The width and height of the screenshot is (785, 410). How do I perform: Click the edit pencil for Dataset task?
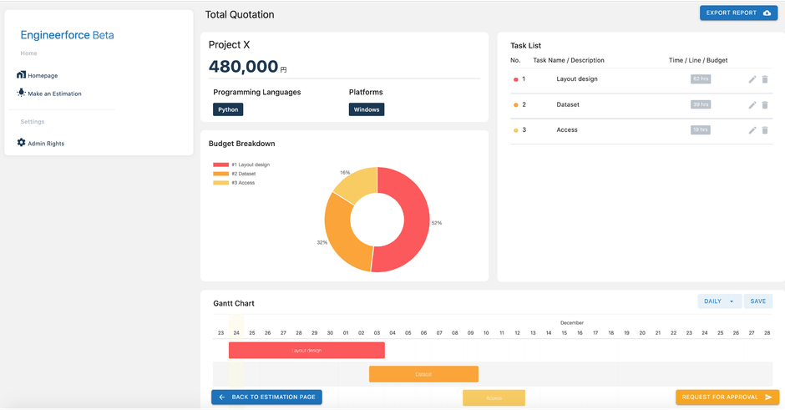[x=752, y=105]
